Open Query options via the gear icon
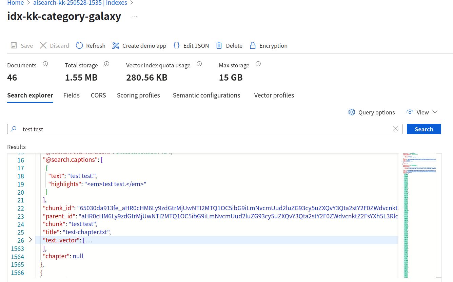453x282 pixels. pos(352,112)
